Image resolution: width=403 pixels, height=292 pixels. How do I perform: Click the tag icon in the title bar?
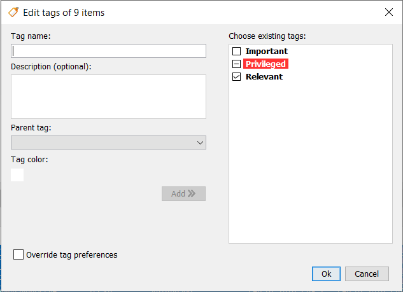click(13, 12)
